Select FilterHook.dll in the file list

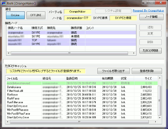coord(82,91)
